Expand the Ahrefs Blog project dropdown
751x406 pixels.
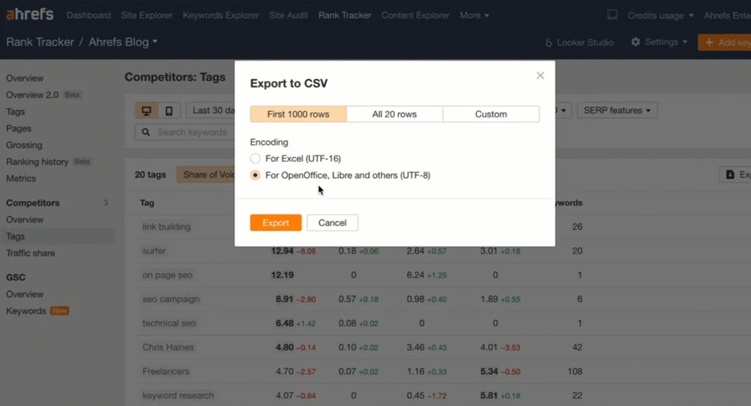pyautogui.click(x=123, y=42)
